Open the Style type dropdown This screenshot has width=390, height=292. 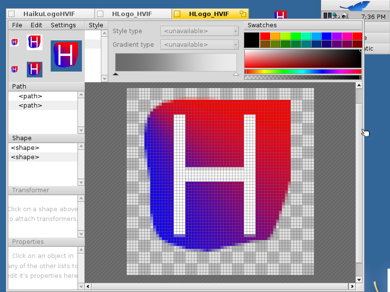[199, 31]
